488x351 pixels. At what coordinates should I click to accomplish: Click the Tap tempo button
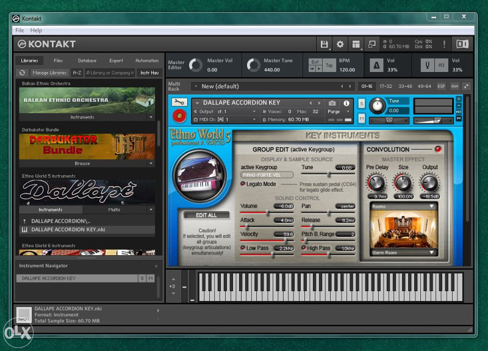pyautogui.click(x=329, y=65)
